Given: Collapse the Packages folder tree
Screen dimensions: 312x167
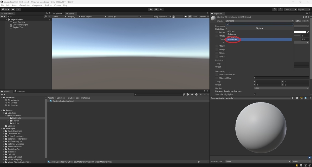Looking at the screenshot, I should 2,128.
